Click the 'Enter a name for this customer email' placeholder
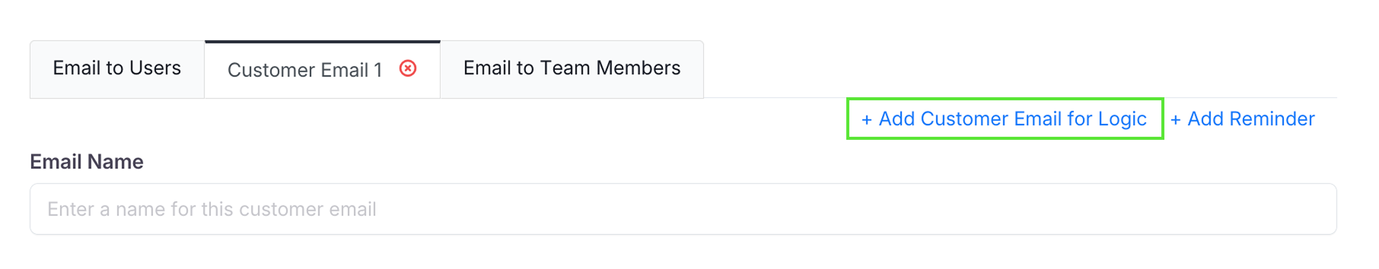Image resolution: width=1379 pixels, height=269 pixels. (212, 209)
